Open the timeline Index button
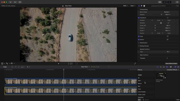The image size is (180, 101). click(5, 67)
